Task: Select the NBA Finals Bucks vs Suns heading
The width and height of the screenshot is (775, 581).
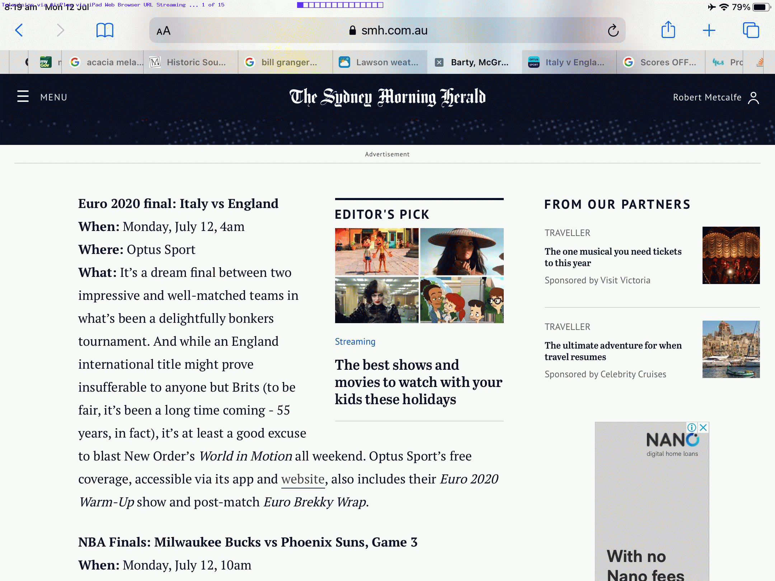Action: [248, 542]
